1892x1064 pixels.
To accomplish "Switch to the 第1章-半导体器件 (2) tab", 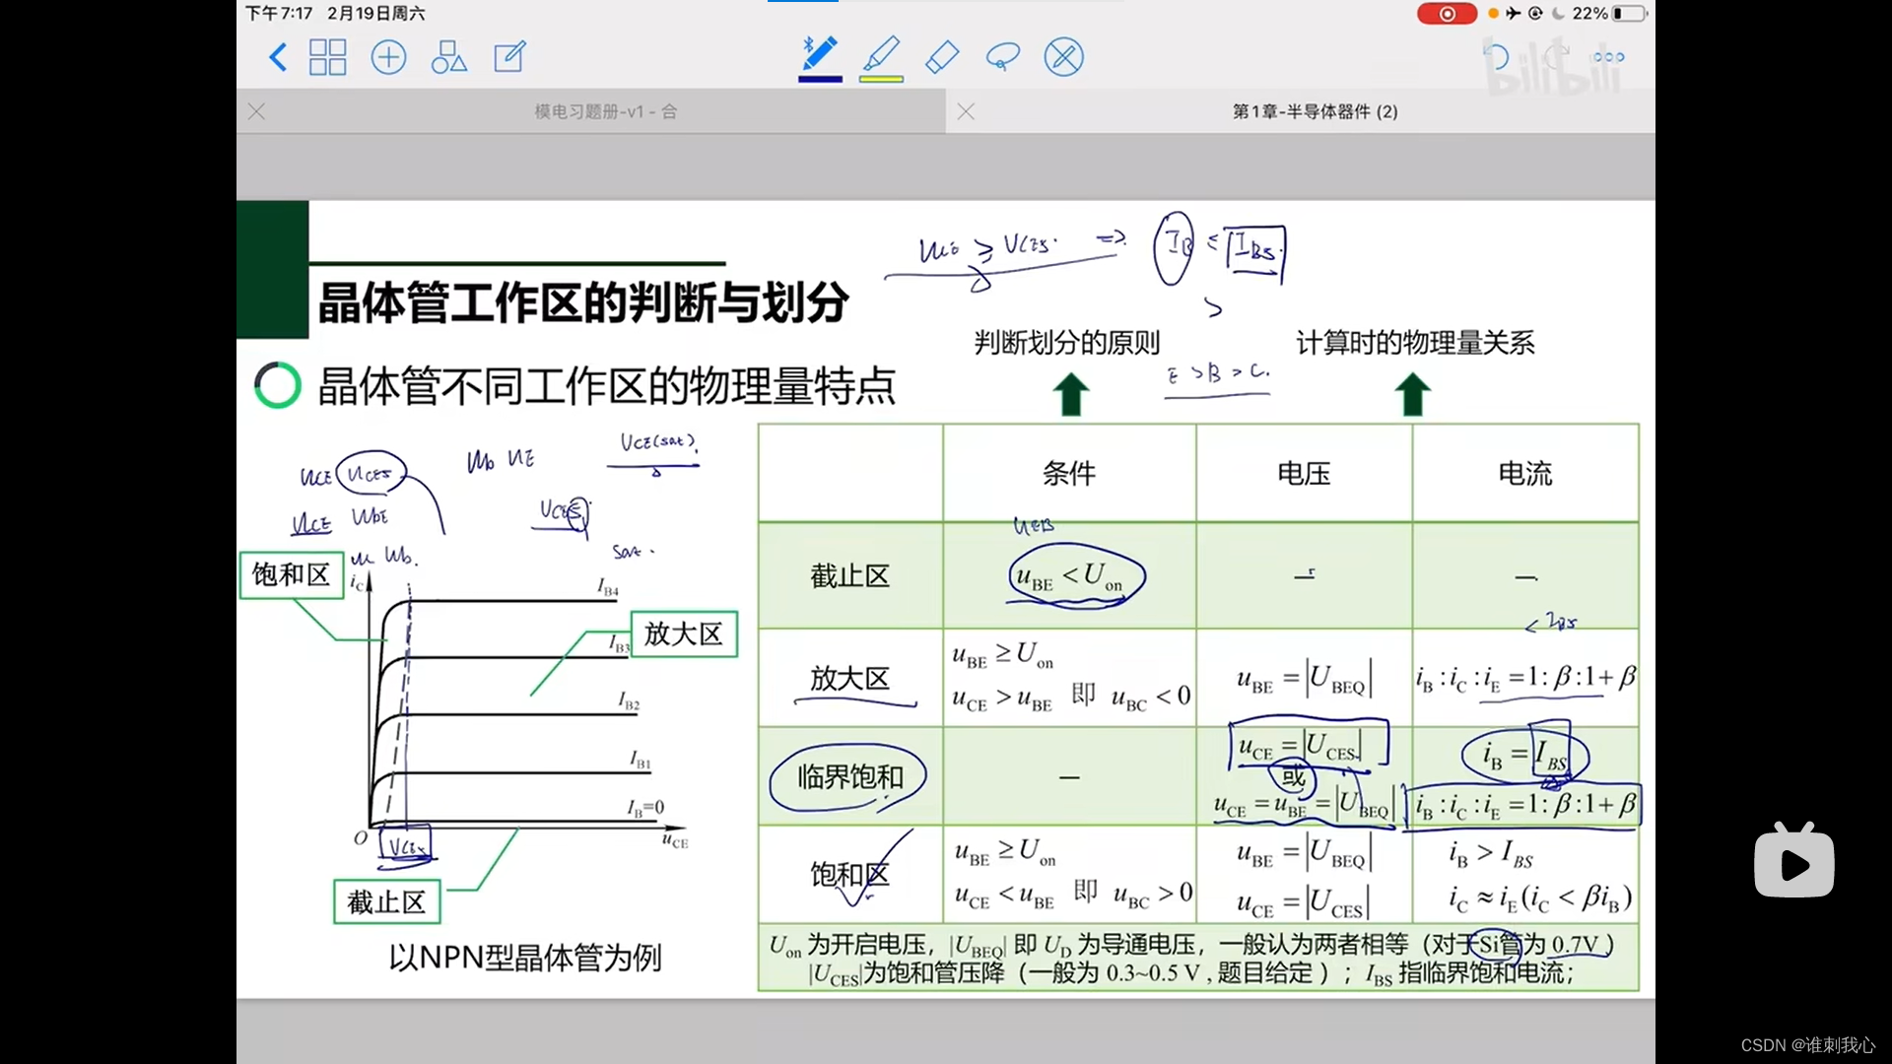I will [x=1315, y=111].
